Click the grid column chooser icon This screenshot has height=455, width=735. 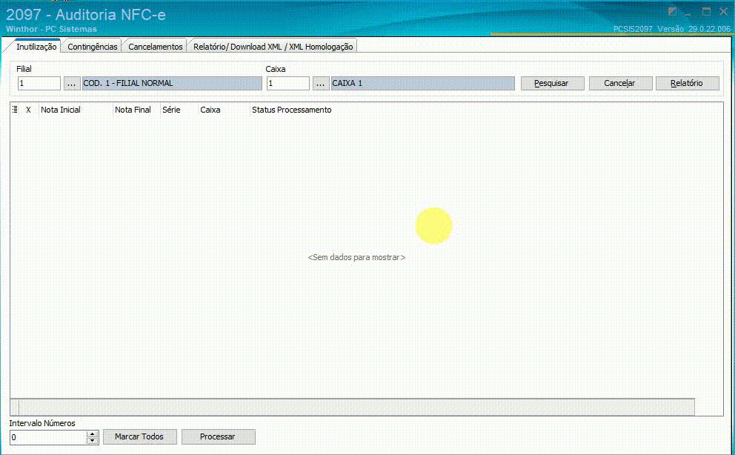pos(15,110)
